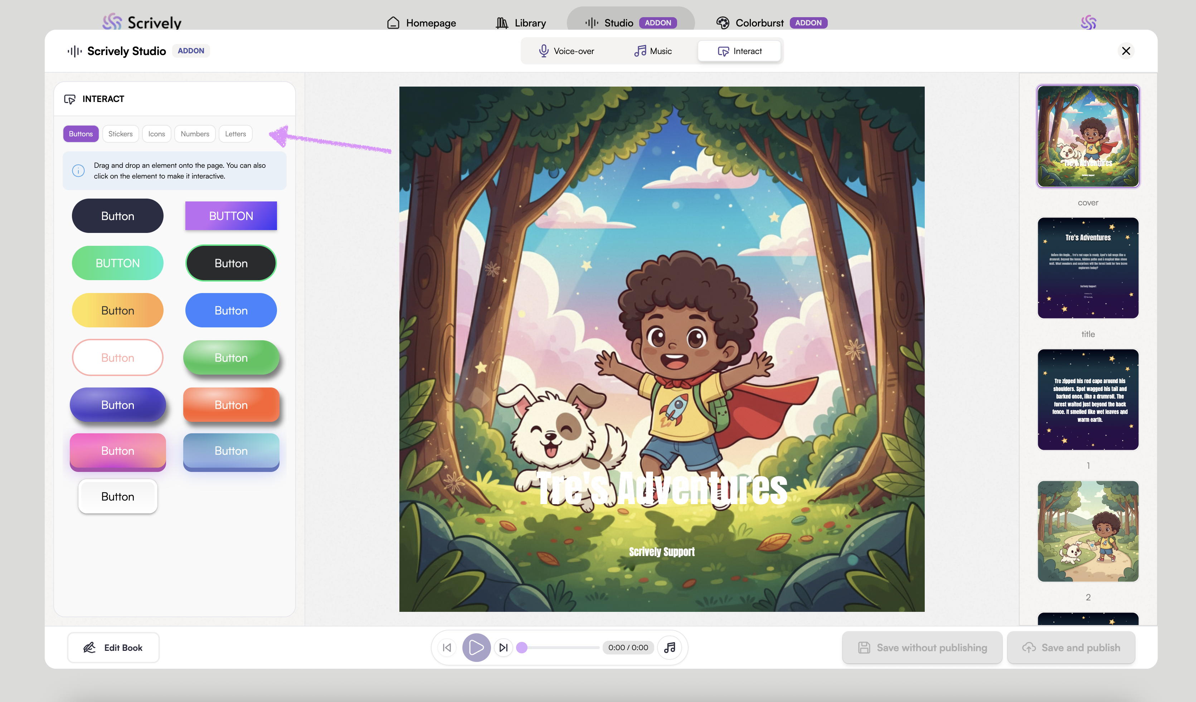Switch to the Voice-over tab
This screenshot has height=702, width=1196.
(566, 51)
